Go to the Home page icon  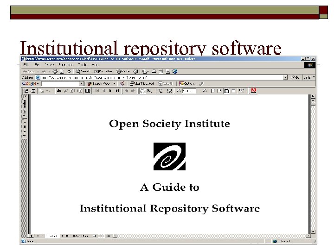(x=69, y=71)
